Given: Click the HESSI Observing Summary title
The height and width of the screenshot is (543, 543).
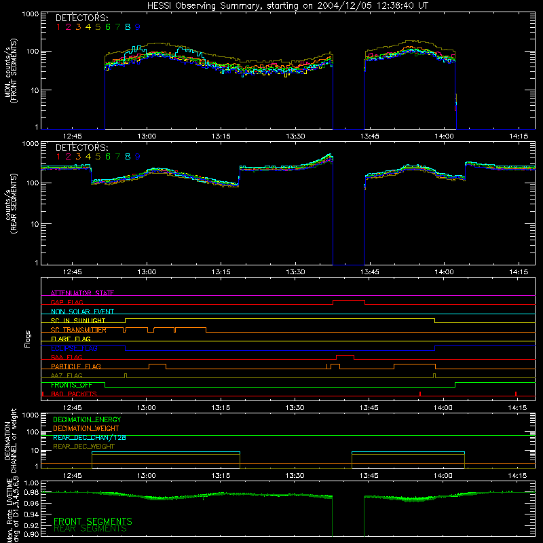Looking at the screenshot, I should (x=288, y=6).
